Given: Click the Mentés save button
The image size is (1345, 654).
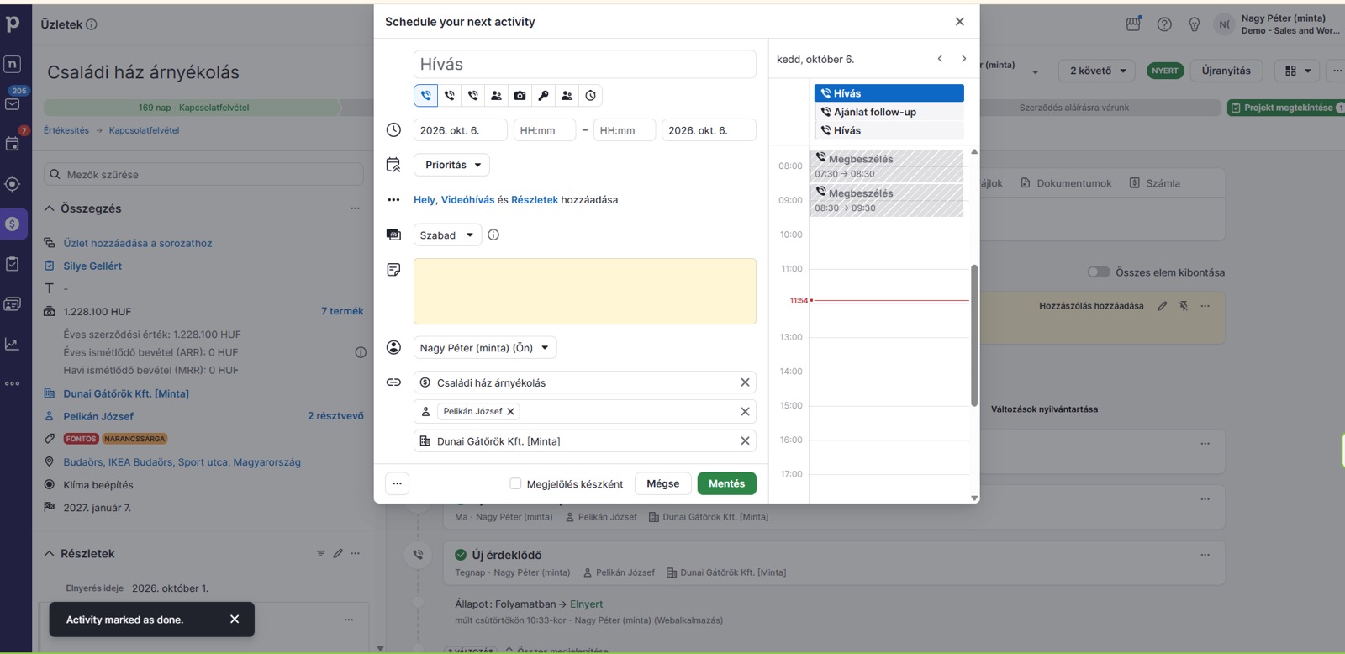Looking at the screenshot, I should [726, 483].
